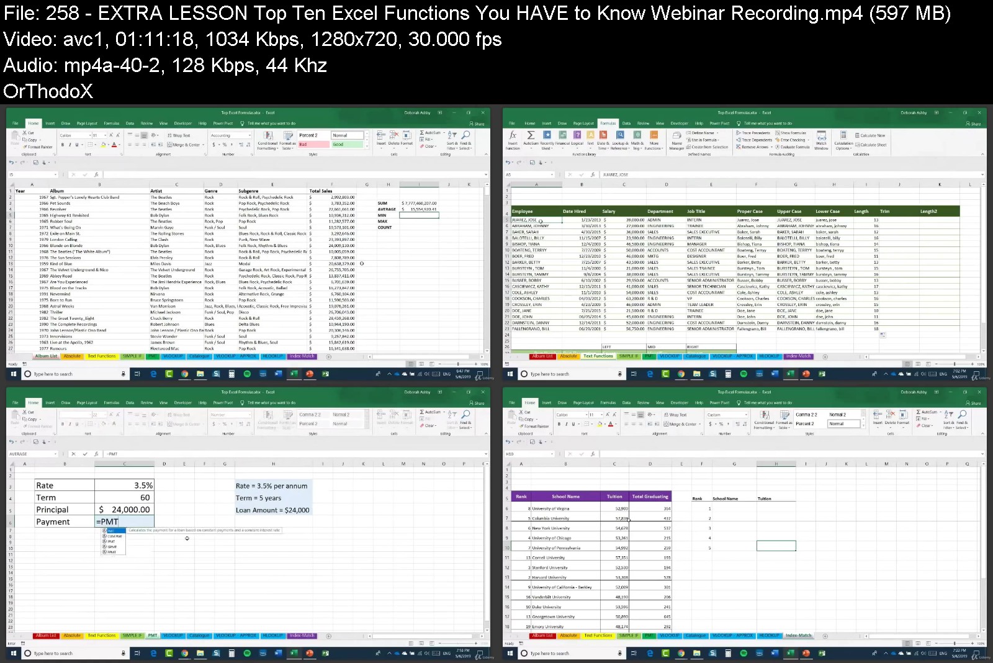Click Remove Arrows in Formula Auditing
Screen dimensions: 993x663
[x=753, y=147]
